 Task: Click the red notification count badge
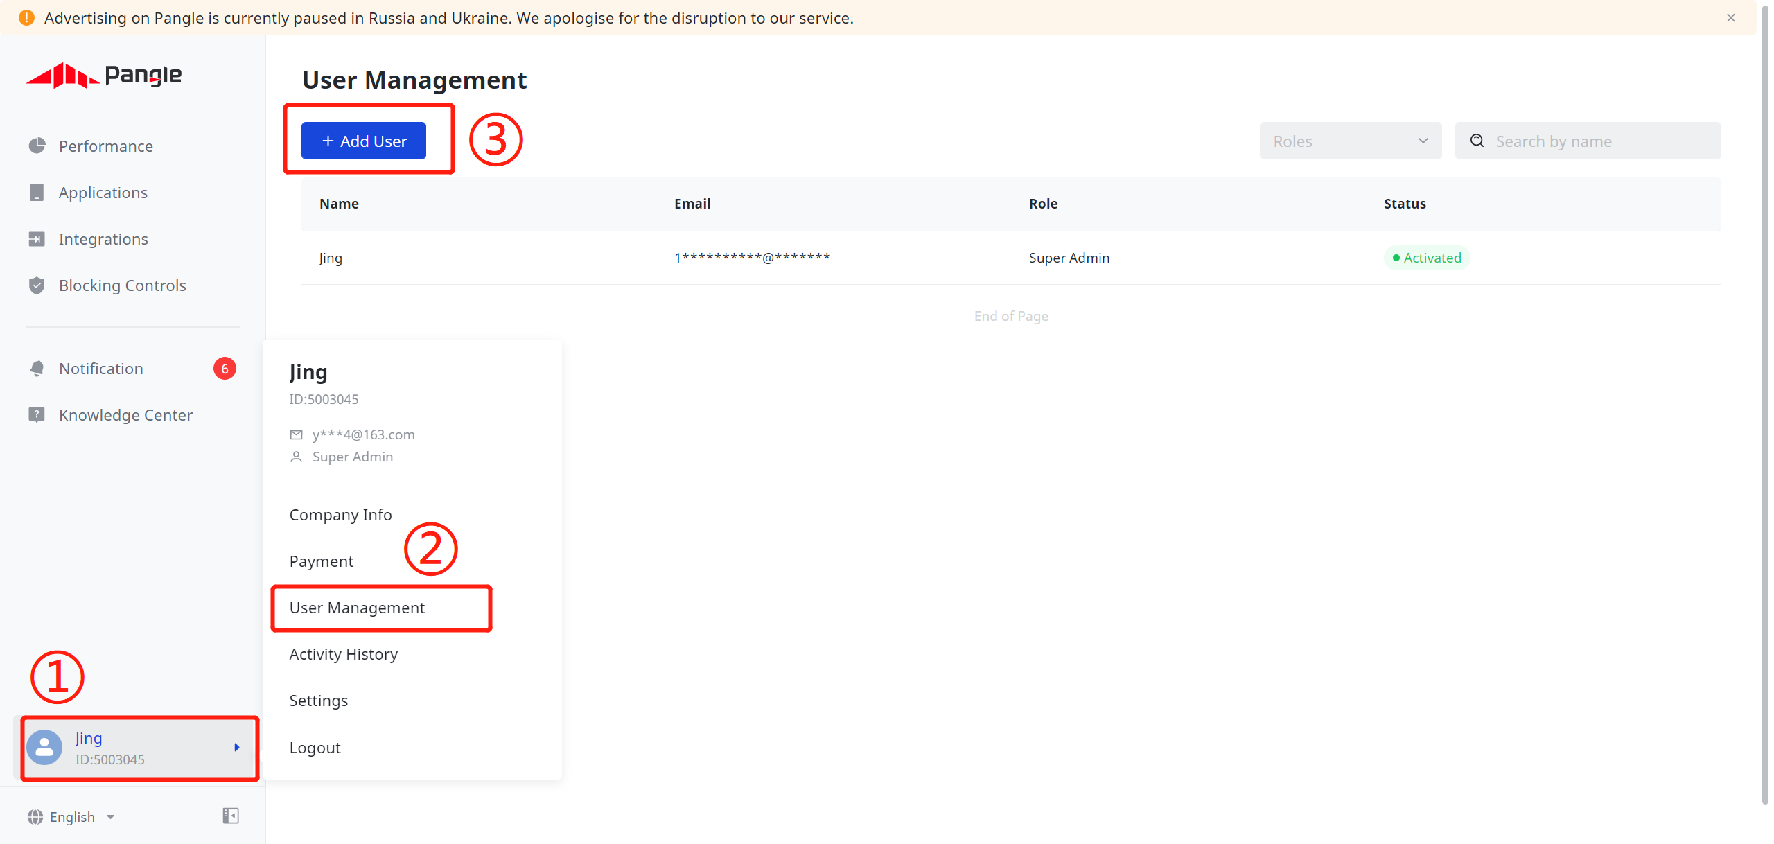tap(225, 369)
